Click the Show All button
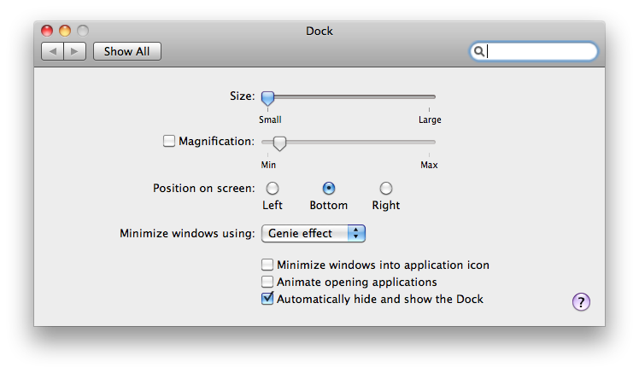Image resolution: width=639 pixels, height=373 pixels. click(x=127, y=51)
